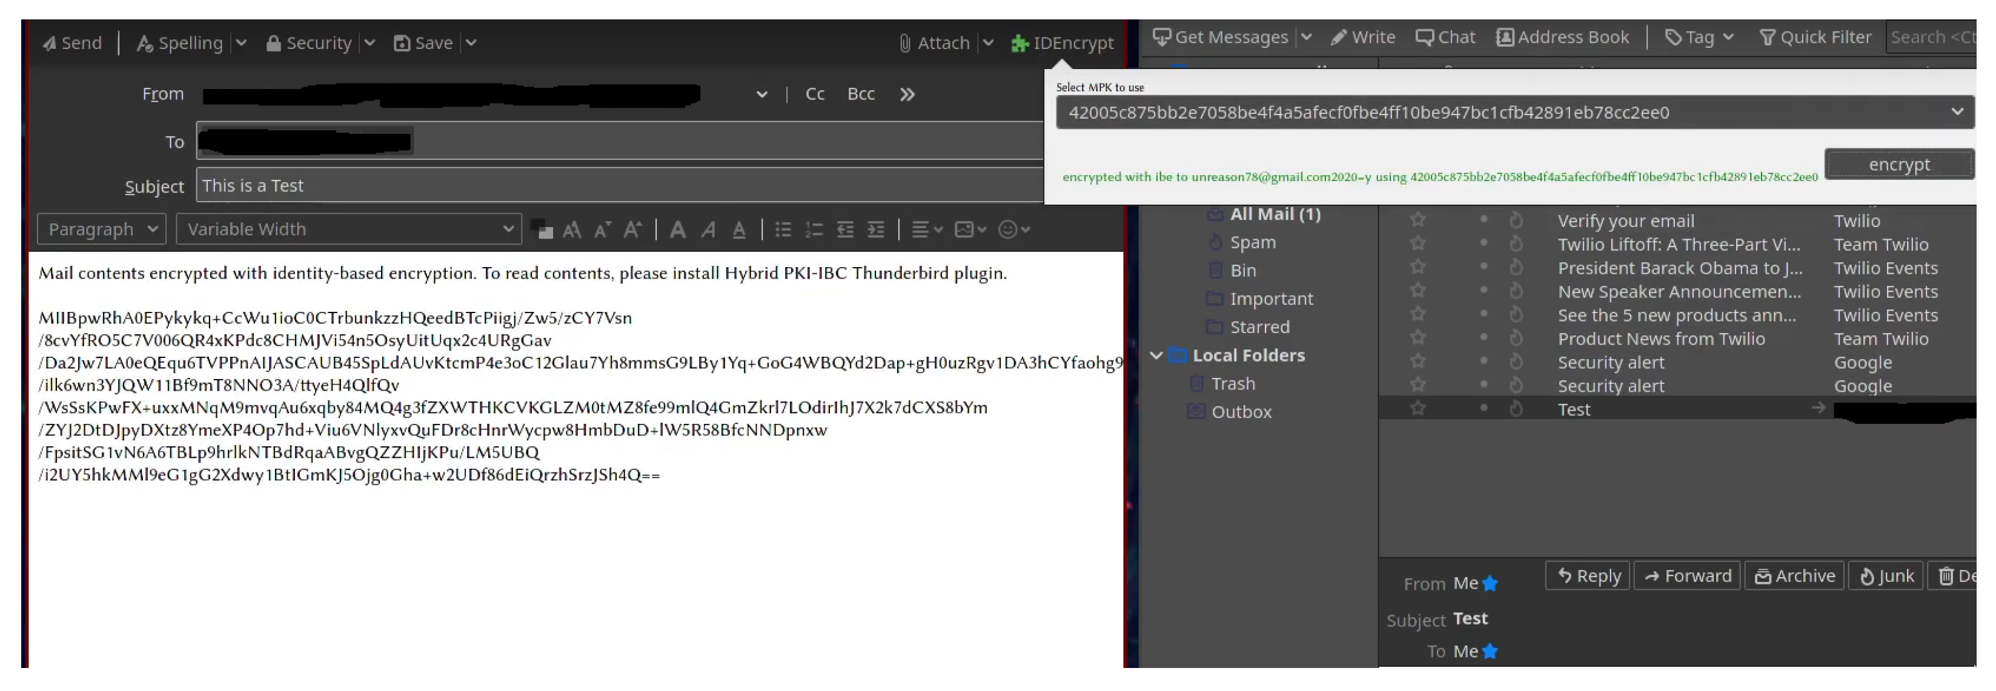Click the bulleted list icon

click(783, 230)
